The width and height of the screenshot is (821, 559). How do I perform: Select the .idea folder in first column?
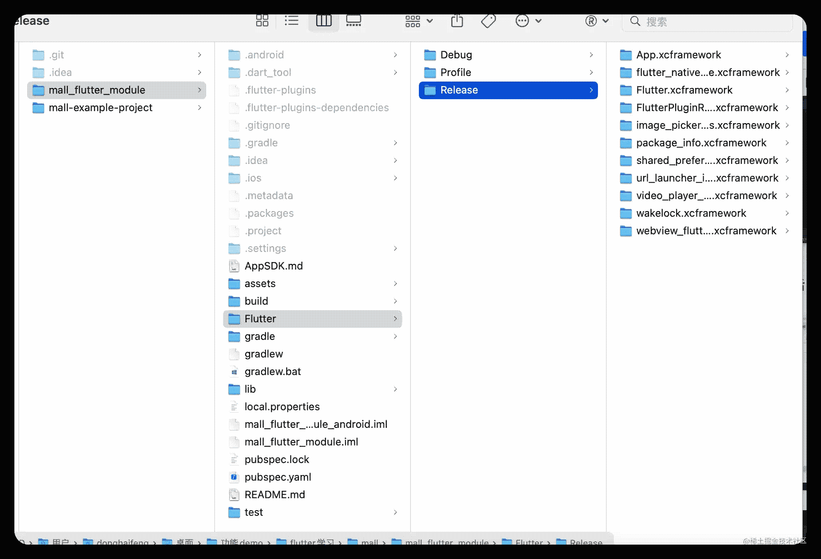click(x=117, y=72)
